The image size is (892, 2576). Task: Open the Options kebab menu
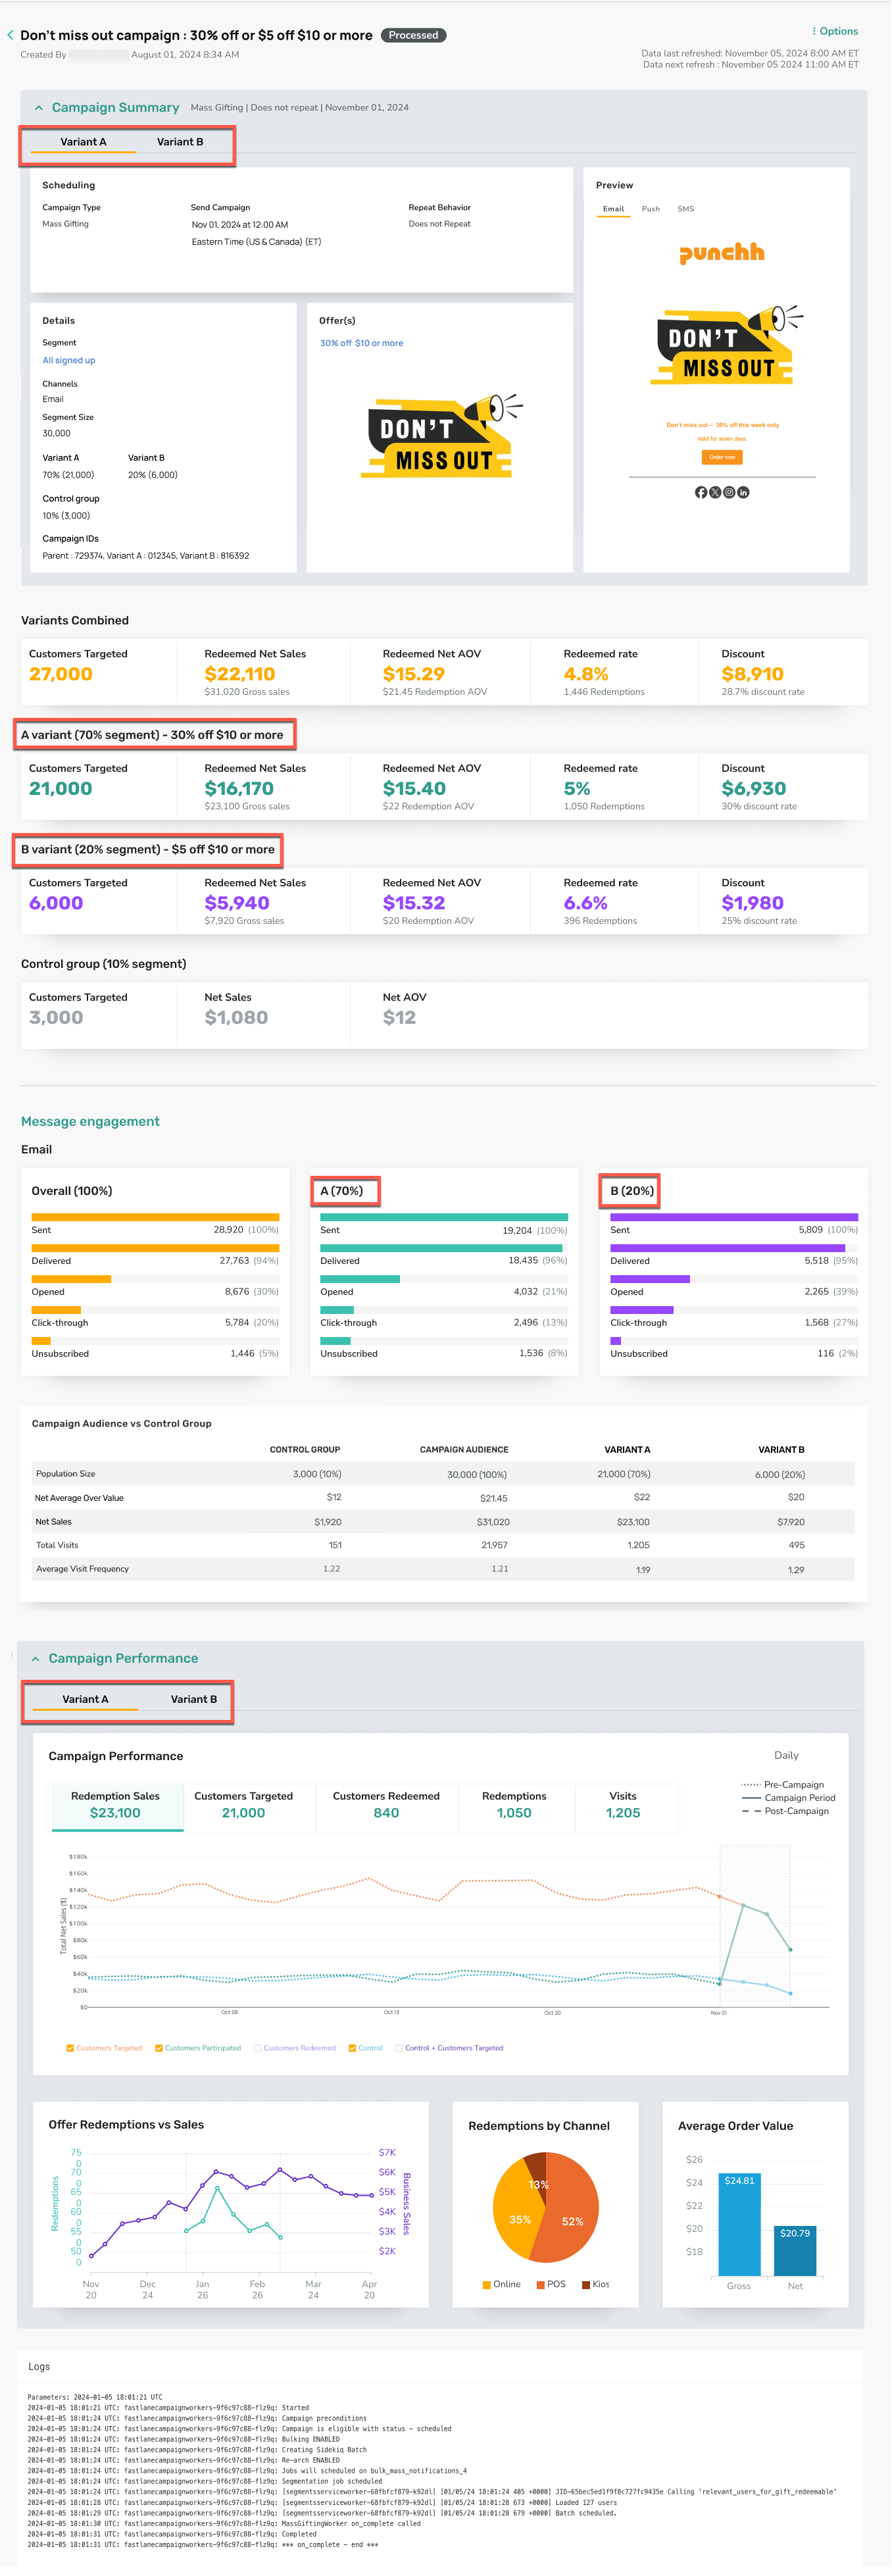pyautogui.click(x=835, y=31)
